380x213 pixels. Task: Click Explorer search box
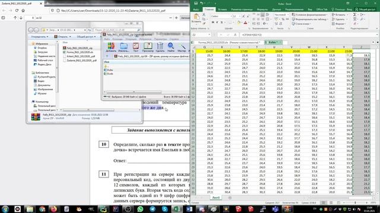pyautogui.click(x=118, y=30)
